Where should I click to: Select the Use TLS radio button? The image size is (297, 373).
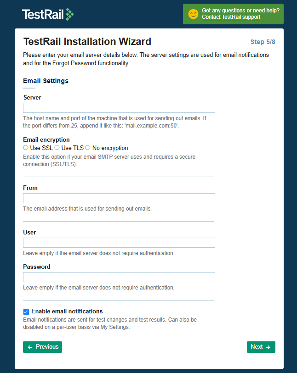(57, 148)
